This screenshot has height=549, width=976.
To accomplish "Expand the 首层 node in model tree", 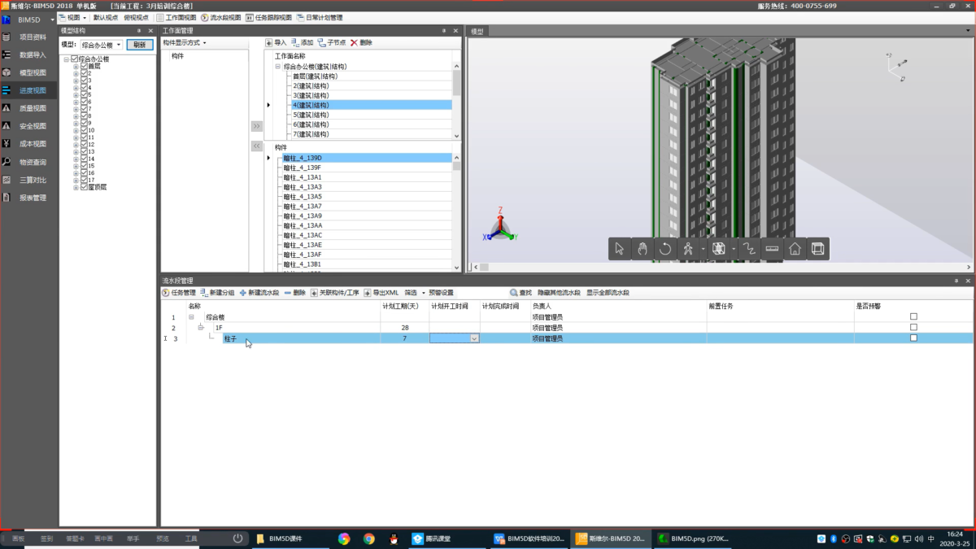I will (x=76, y=67).
